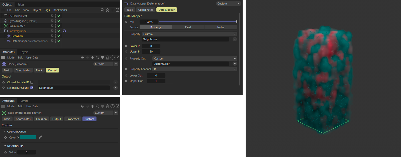
Task: Toggle the green check for Schwarm
Action: tap(59, 36)
